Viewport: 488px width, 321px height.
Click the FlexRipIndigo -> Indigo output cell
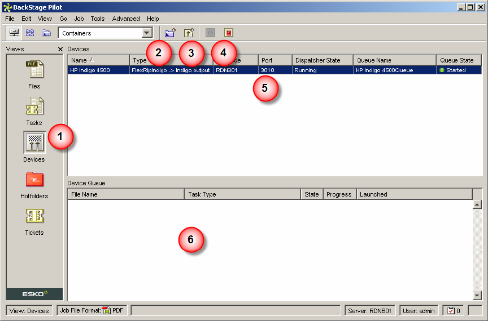pyautogui.click(x=171, y=70)
